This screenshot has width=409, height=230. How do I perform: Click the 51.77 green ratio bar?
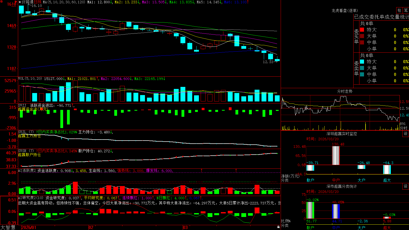point(310,210)
